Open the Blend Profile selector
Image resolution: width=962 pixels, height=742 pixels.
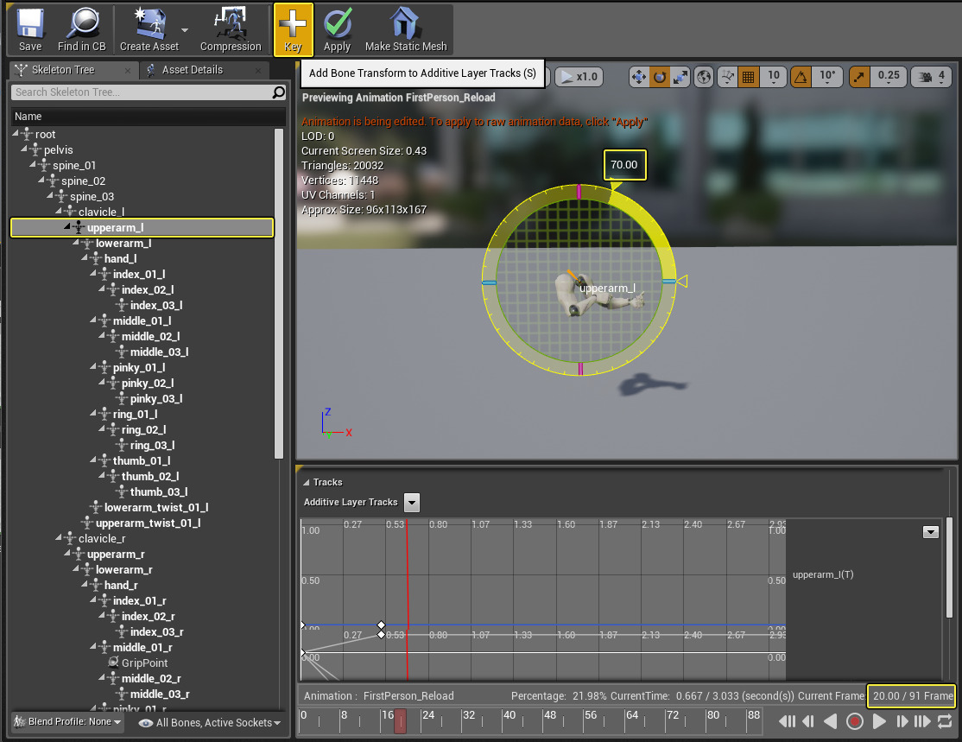click(69, 722)
